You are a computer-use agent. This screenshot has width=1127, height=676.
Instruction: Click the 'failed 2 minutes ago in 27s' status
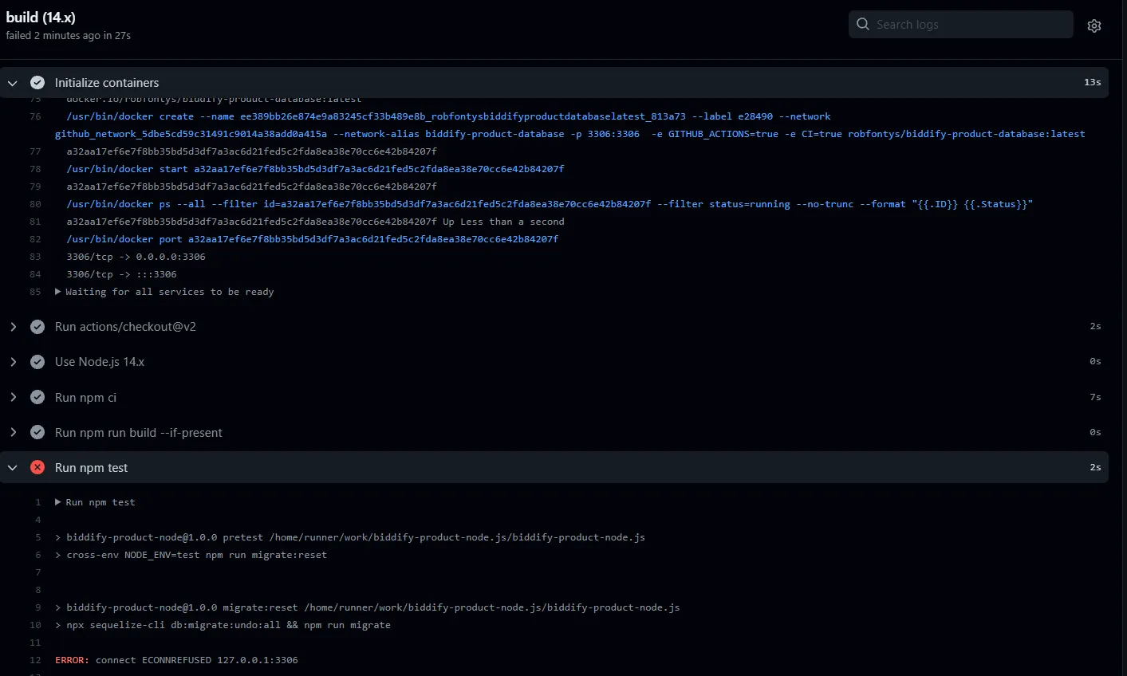click(68, 36)
